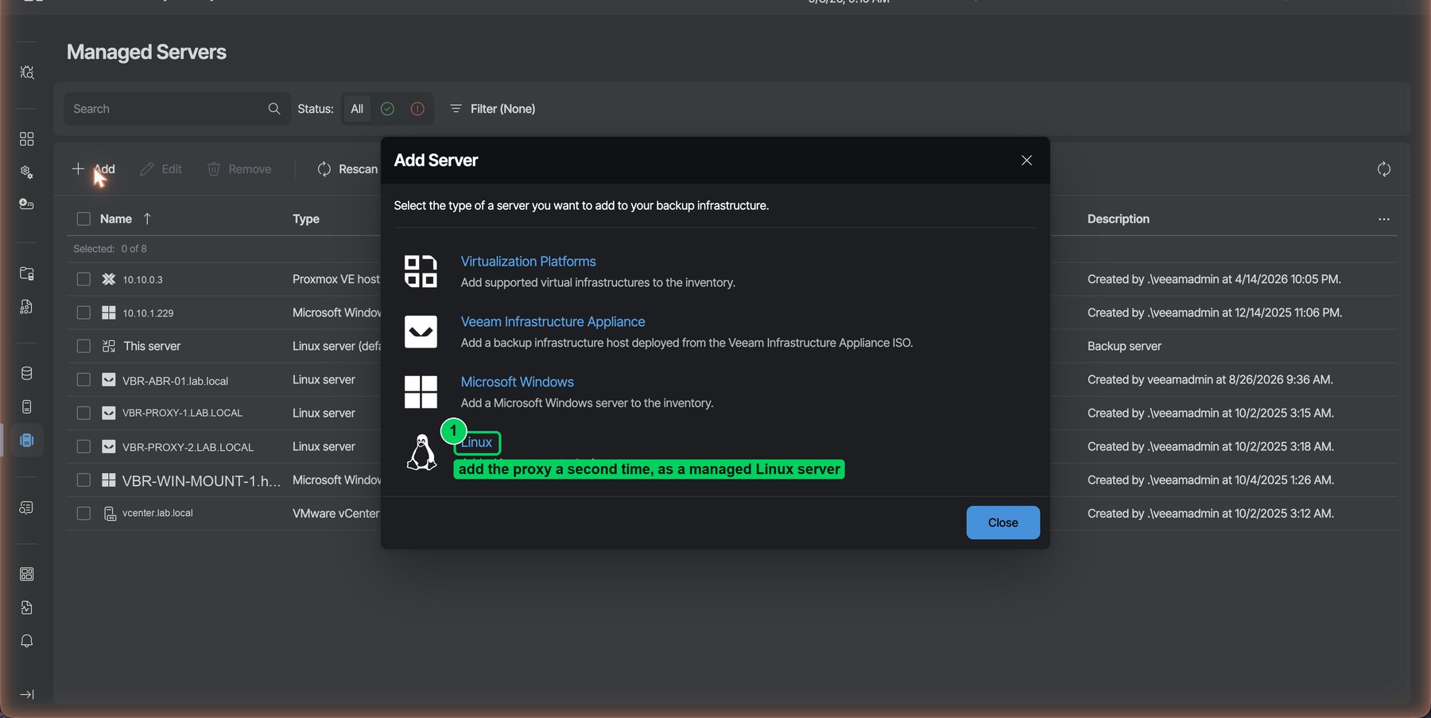Screen dimensions: 1431x718
Task: Click the 'VMware vCenter' type cell
Action: point(336,514)
